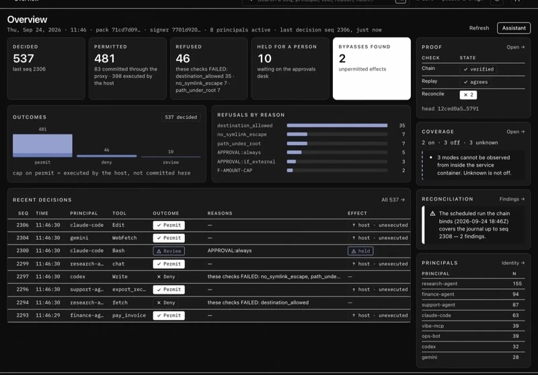538x375 pixels.
Task: Click failed checks reason for seq 2297
Action: (274, 277)
